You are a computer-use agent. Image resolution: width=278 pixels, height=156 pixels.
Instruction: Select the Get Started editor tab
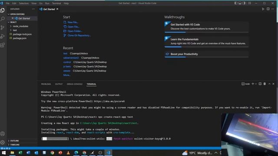(x=49, y=9)
